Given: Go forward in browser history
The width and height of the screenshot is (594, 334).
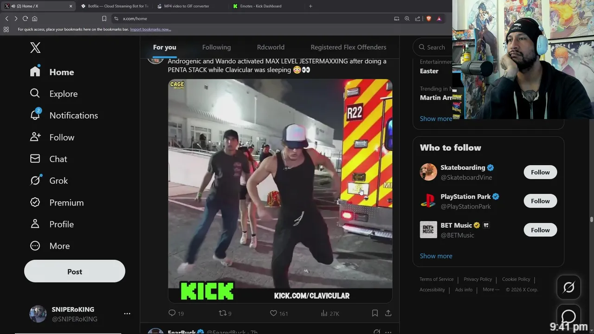Looking at the screenshot, I should tap(16, 19).
